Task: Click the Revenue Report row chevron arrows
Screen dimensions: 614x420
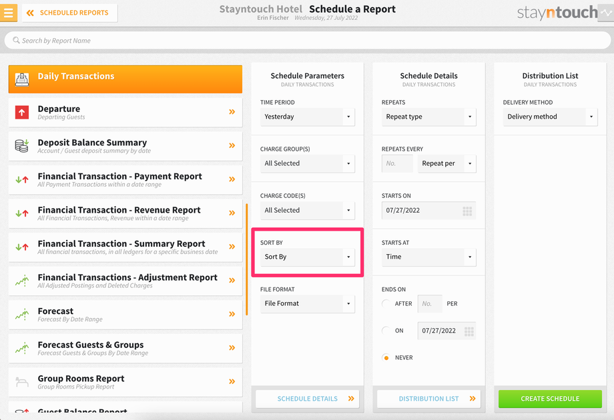Action: pos(232,213)
